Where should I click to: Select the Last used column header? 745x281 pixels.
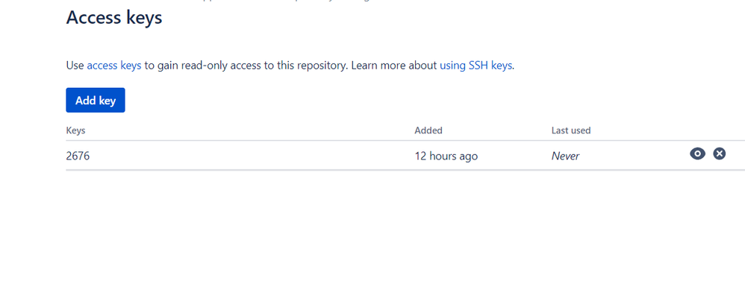(571, 130)
